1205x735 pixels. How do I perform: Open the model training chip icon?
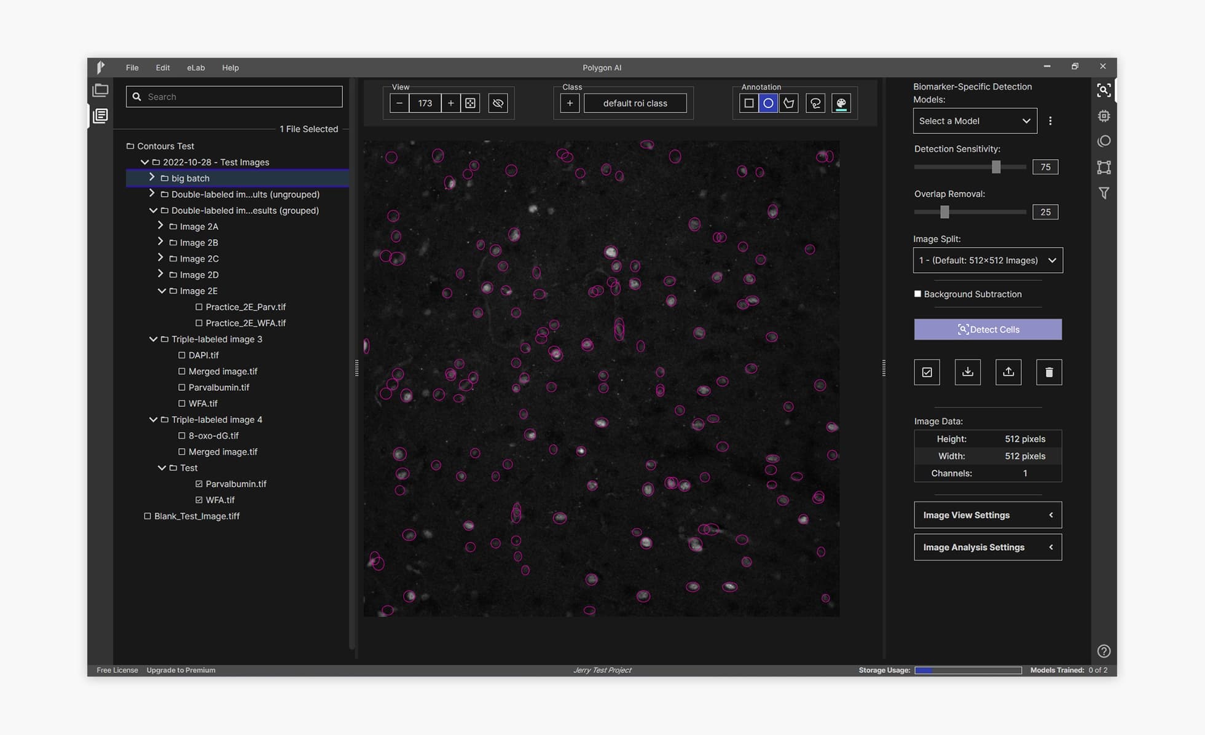(1104, 116)
